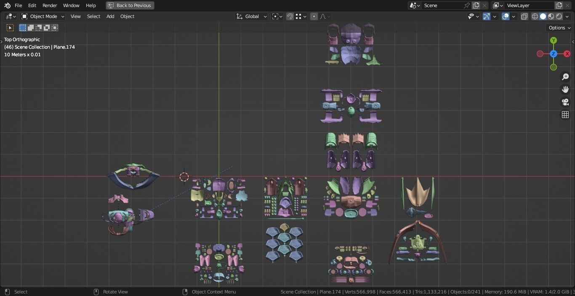
Task: Open object visibility and selectability dropdown
Action: tap(474, 16)
